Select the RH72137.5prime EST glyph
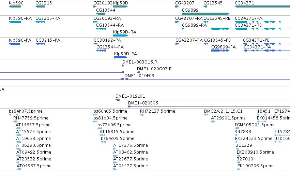Image resolution: width=290 pixels, height=171 pixels. 142,115
